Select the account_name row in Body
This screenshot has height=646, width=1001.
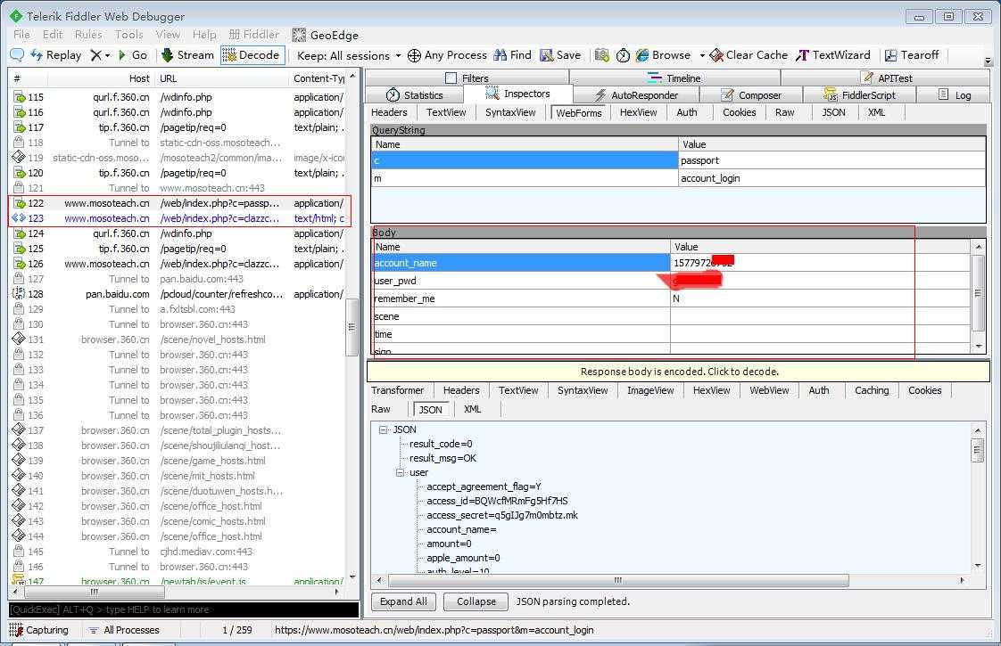coord(671,263)
